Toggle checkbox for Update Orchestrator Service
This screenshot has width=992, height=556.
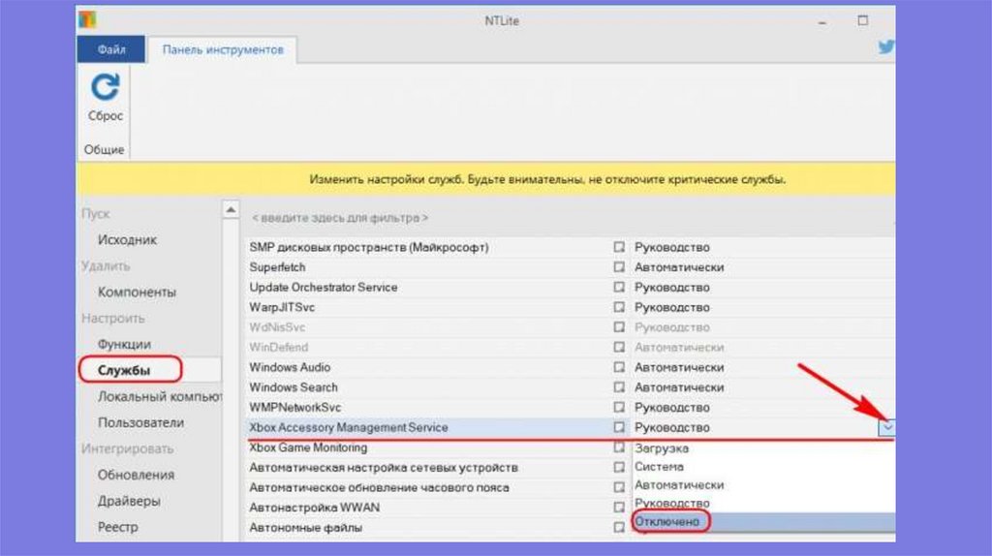(x=619, y=287)
